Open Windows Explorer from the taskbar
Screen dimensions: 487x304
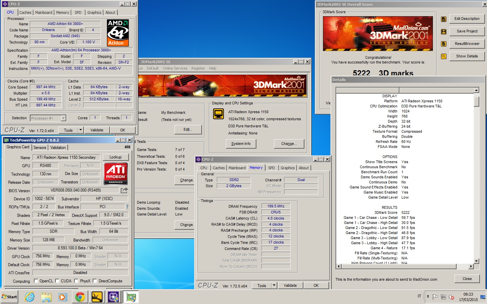46,297
